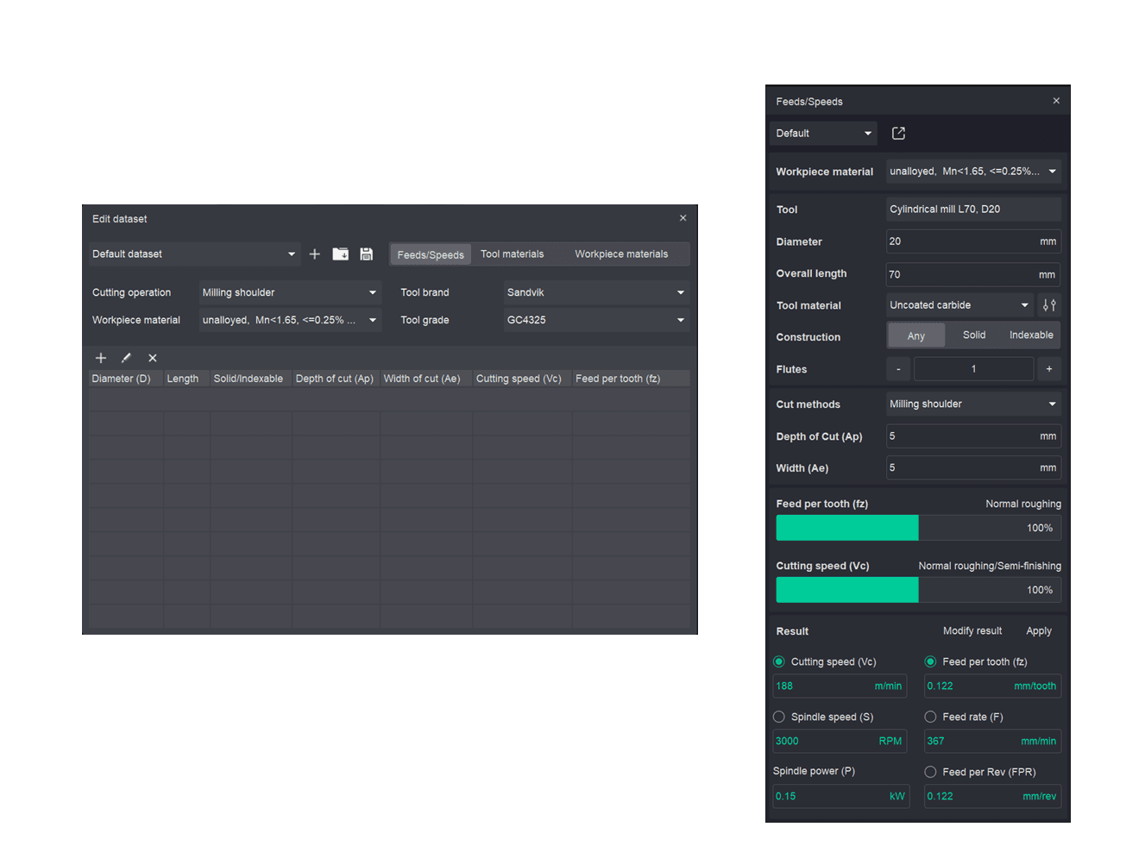This screenshot has height=852, width=1145.
Task: Select the Feed per Rev (FPR) radio button
Action: click(x=930, y=773)
